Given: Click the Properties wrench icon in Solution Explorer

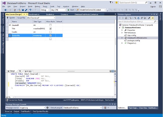Looking at the screenshot, I should pos(149,18).
